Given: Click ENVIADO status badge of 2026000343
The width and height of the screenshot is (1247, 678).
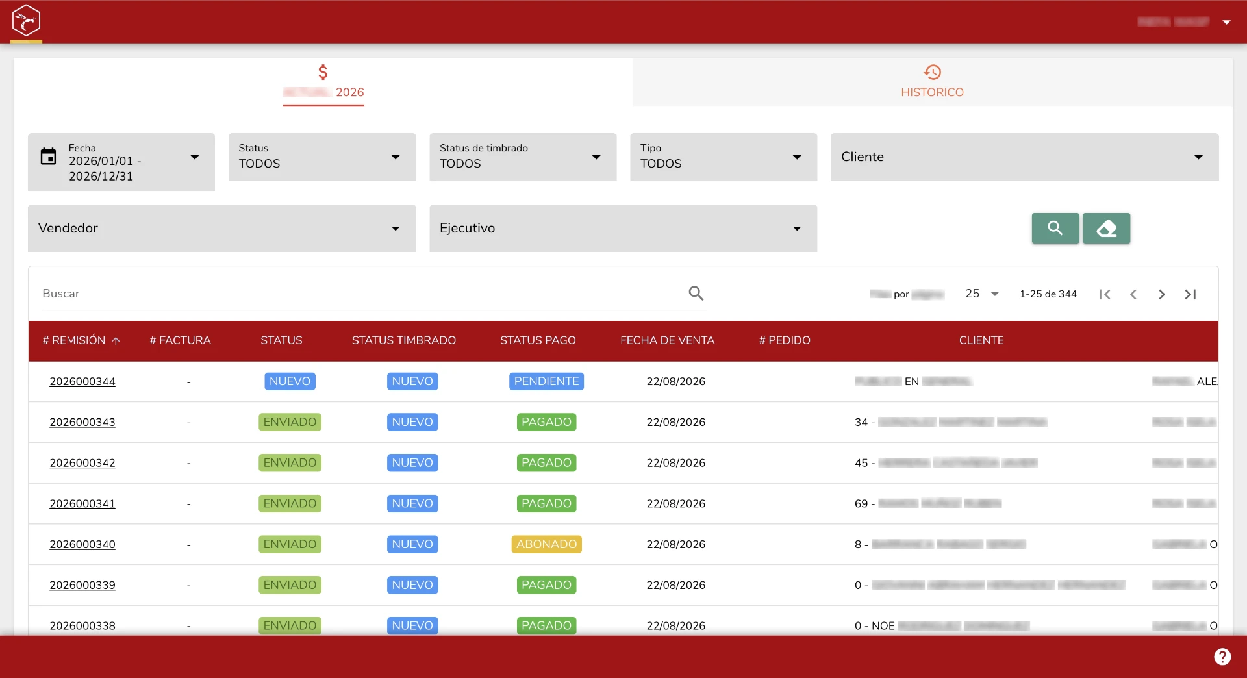Looking at the screenshot, I should click(290, 422).
